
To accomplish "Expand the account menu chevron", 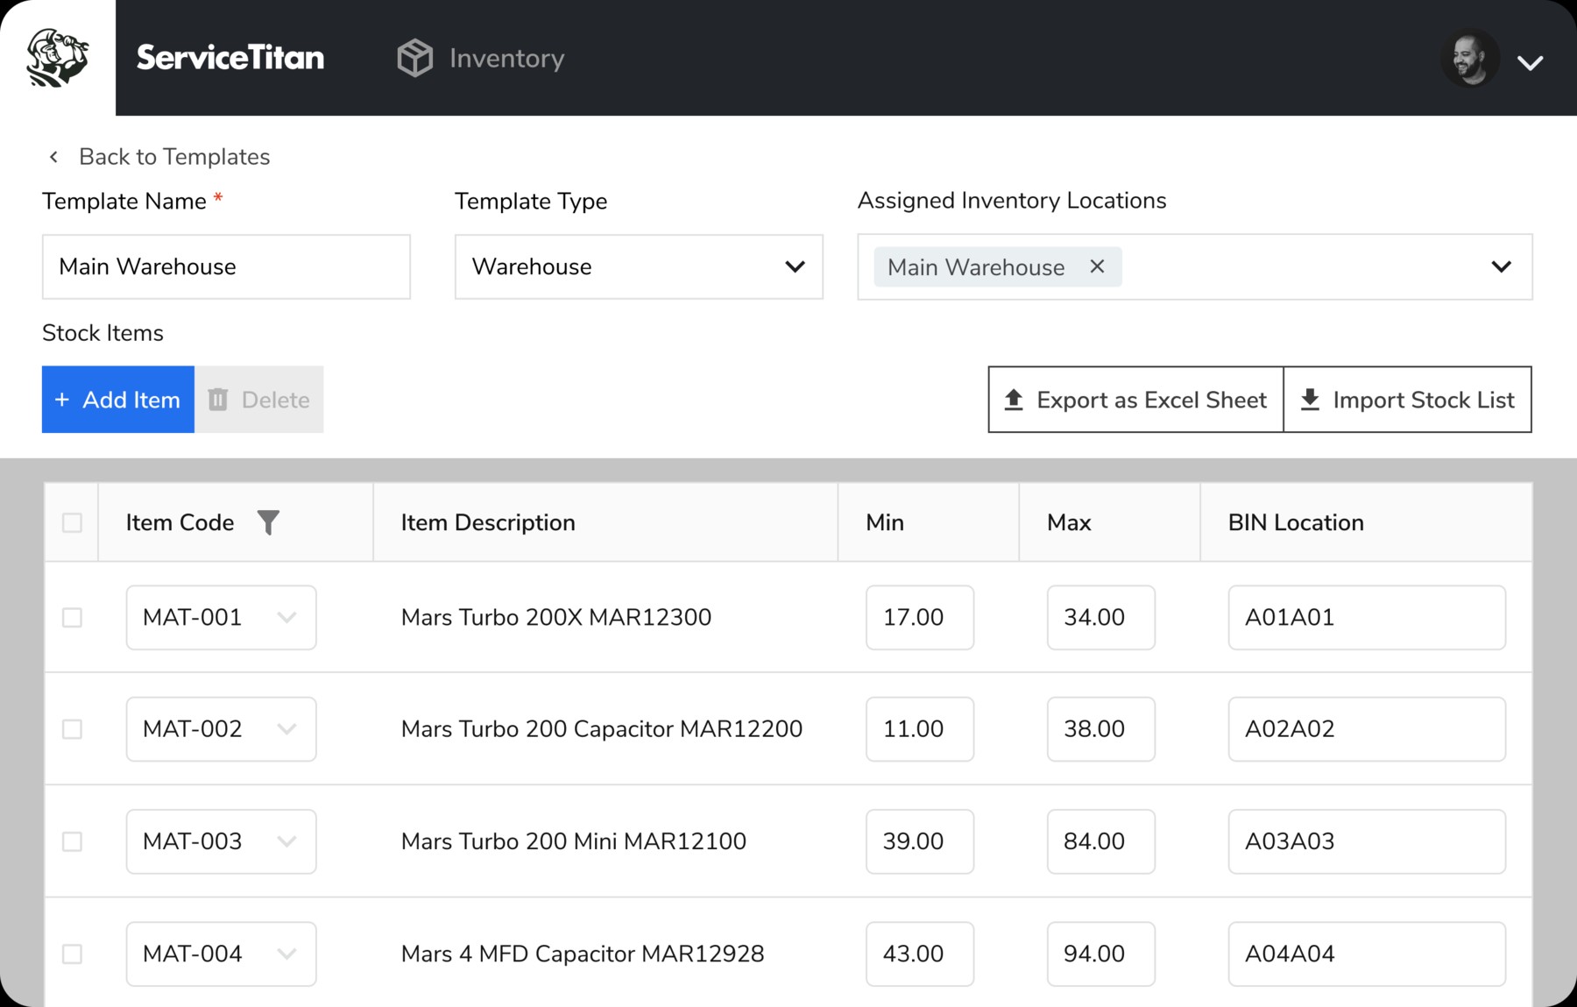I will click(1530, 62).
